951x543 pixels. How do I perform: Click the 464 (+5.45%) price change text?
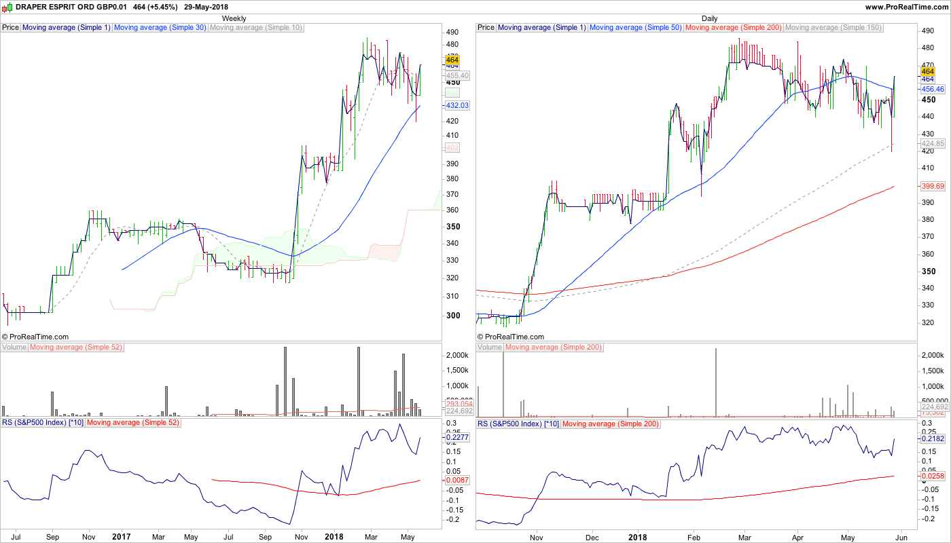click(156, 7)
